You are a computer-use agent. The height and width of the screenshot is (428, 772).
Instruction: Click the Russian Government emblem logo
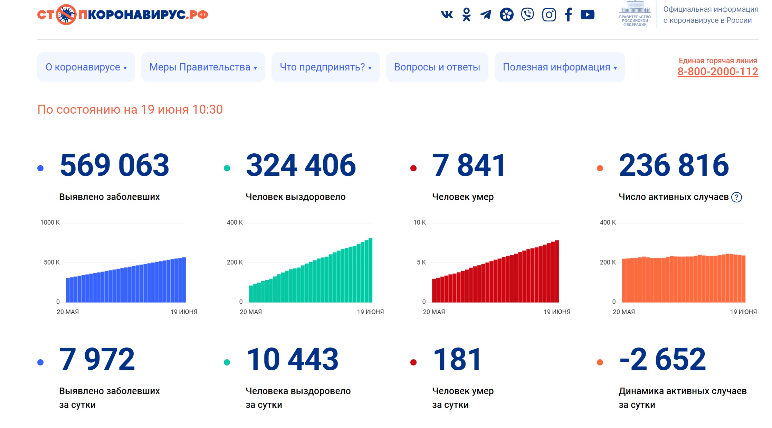point(635,14)
